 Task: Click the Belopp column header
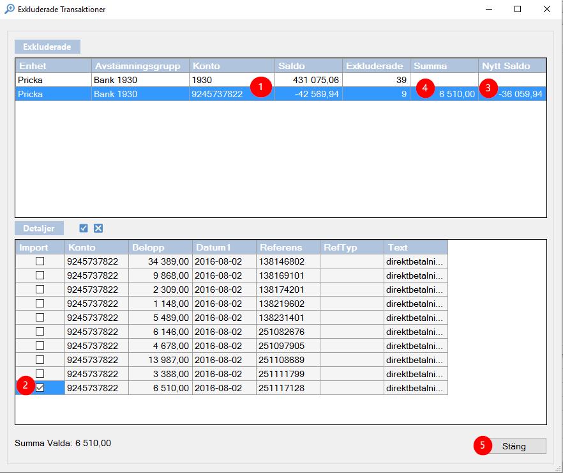tap(160, 247)
